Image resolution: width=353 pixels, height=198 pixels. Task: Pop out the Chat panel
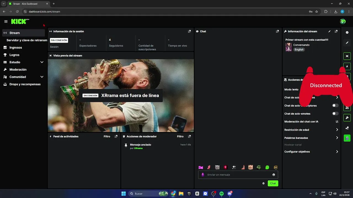[x=277, y=31]
